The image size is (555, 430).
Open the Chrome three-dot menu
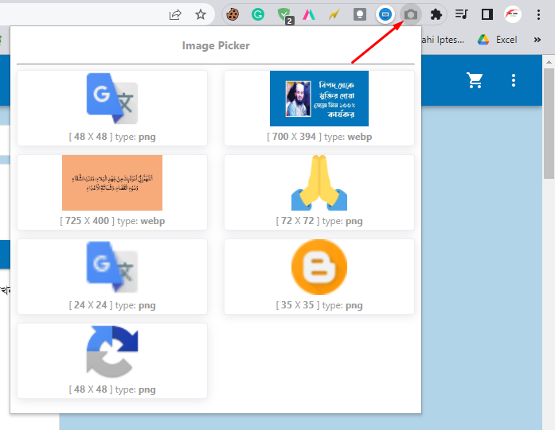[x=538, y=14]
